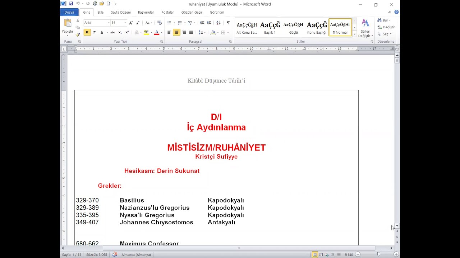This screenshot has width=460, height=258.
Task: Toggle bold K formatting button
Action: coord(87,32)
